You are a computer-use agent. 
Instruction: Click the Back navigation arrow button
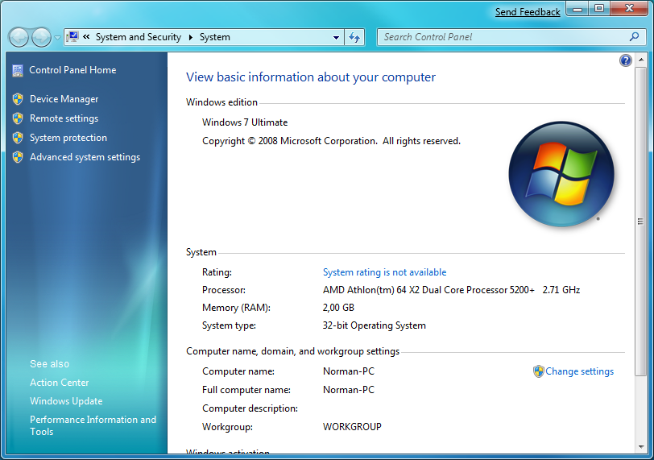(19, 37)
